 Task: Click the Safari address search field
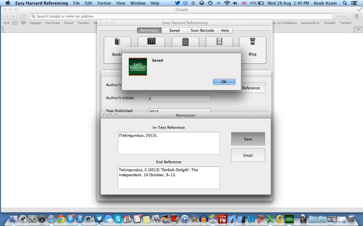click(x=181, y=16)
